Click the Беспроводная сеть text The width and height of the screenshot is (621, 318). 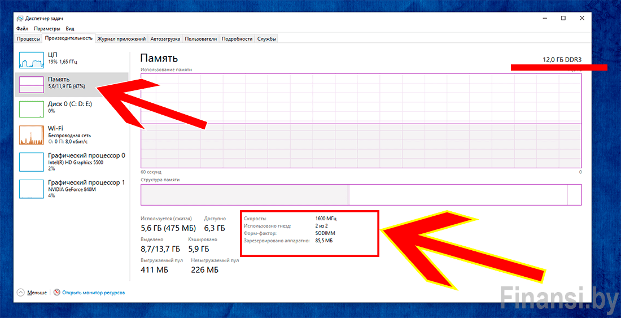pos(69,135)
